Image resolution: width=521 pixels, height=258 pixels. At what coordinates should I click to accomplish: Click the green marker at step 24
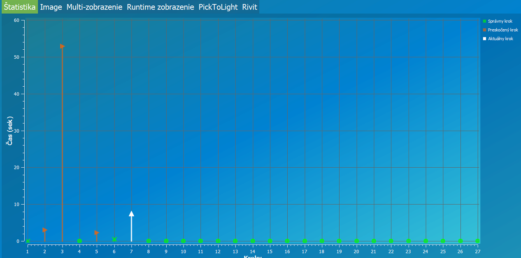point(426,241)
